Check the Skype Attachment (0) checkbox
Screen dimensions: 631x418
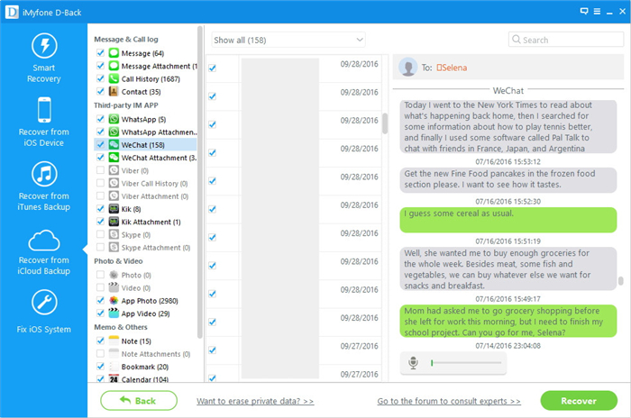[x=101, y=247]
